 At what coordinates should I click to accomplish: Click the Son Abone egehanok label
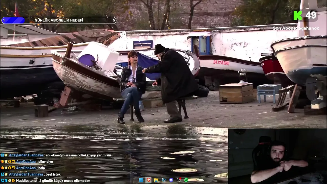tap(296, 28)
